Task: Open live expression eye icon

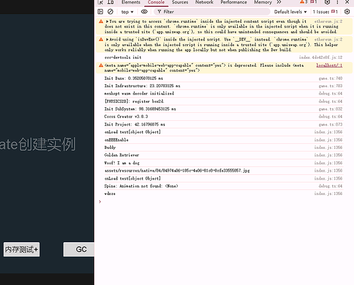Action: coord(144,12)
